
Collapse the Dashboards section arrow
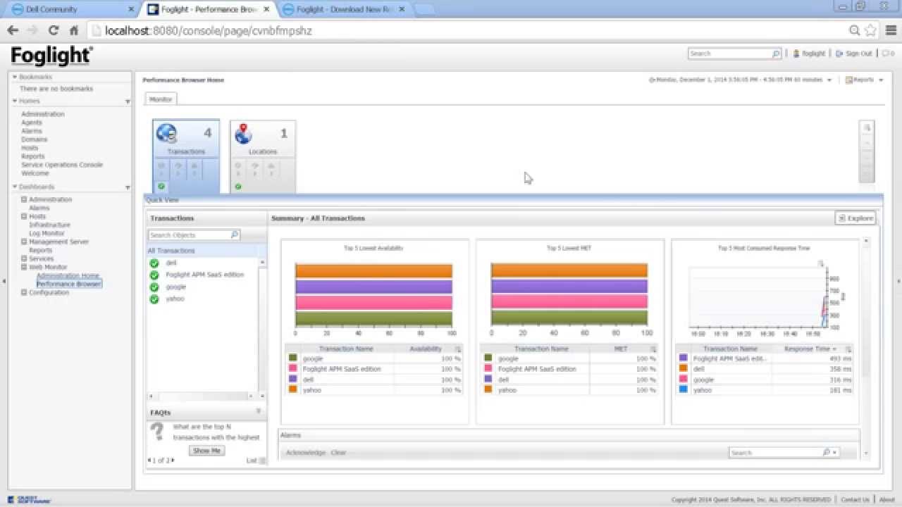pyautogui.click(x=15, y=187)
